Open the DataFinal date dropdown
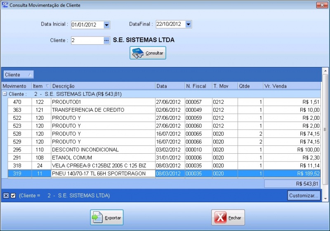 pyautogui.click(x=189, y=24)
